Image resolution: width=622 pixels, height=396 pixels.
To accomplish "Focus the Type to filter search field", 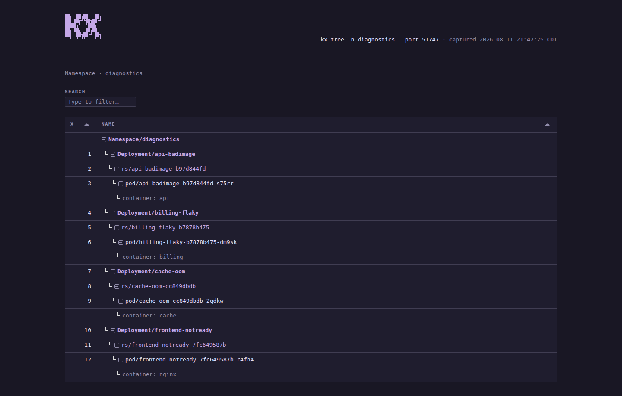I will (x=100, y=101).
